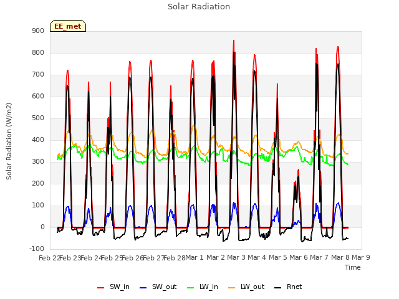Click the small SW_in peak on Mar 6
Viewport: 399px width, 299px height.
[299, 169]
